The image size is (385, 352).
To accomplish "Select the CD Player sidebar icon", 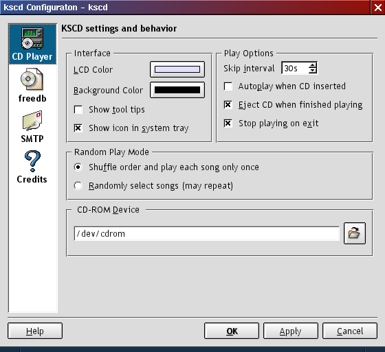I will click(x=32, y=44).
